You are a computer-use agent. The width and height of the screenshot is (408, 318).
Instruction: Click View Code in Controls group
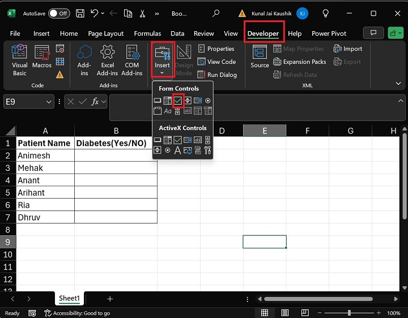(216, 62)
